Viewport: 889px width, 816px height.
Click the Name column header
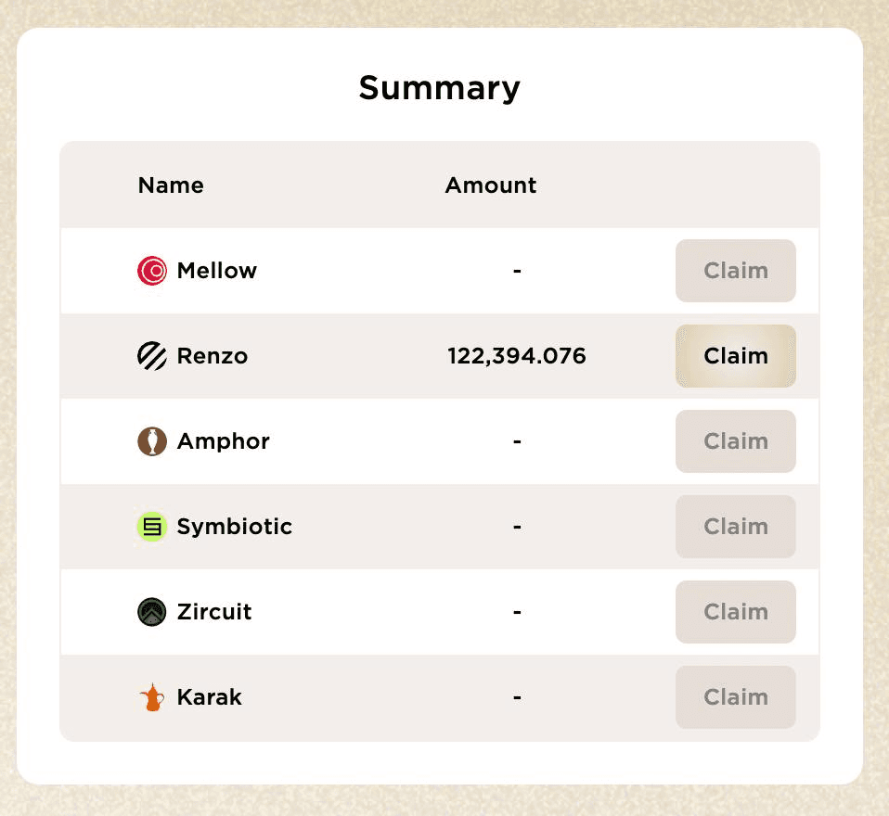tap(171, 185)
